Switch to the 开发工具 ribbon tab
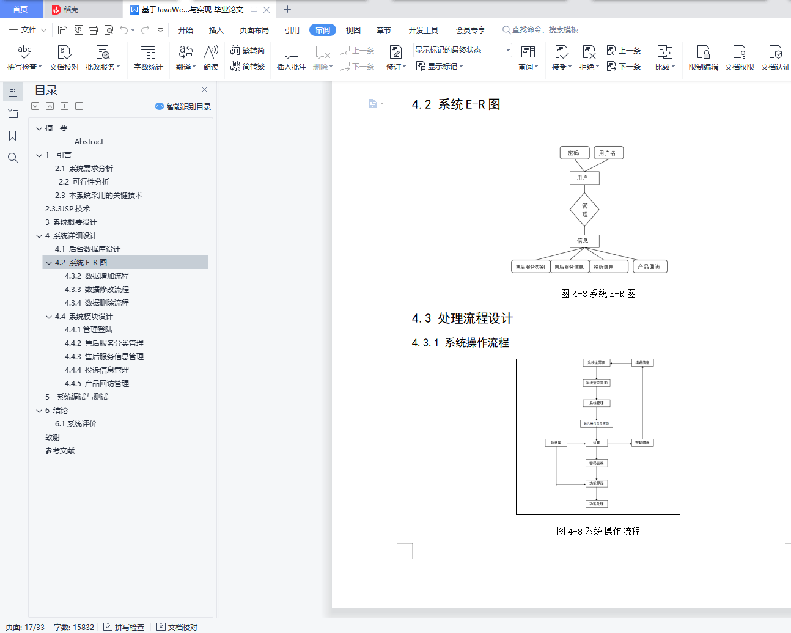This screenshot has width=791, height=633. (424, 30)
